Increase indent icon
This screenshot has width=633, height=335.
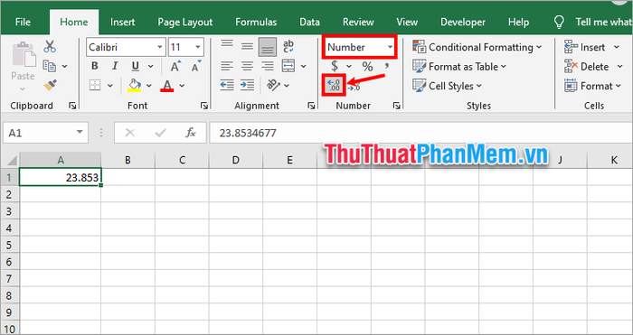click(247, 85)
